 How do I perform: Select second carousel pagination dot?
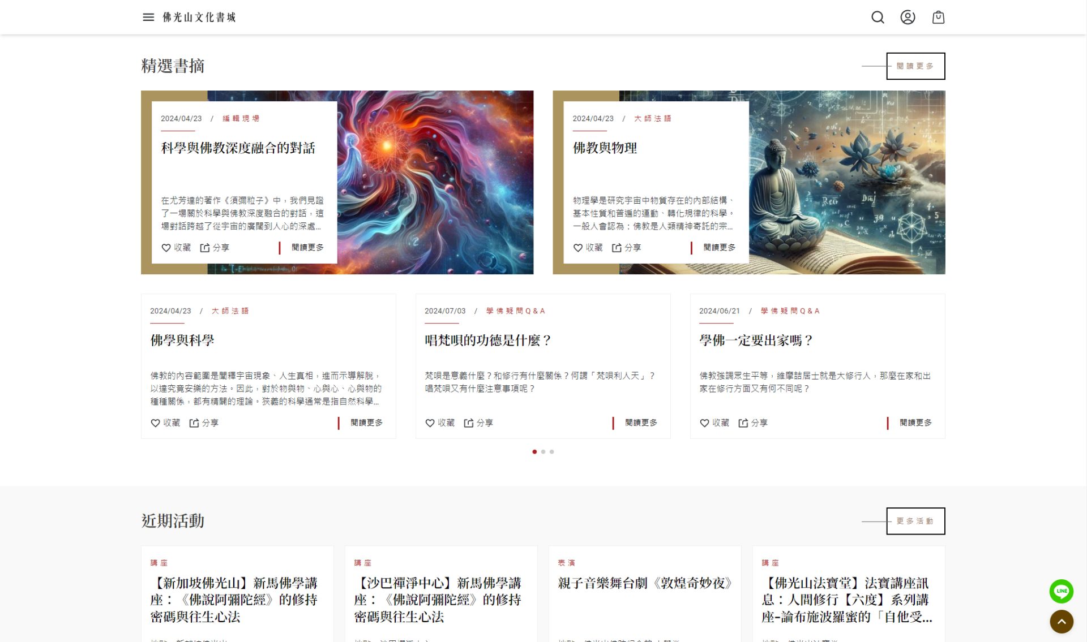click(543, 452)
